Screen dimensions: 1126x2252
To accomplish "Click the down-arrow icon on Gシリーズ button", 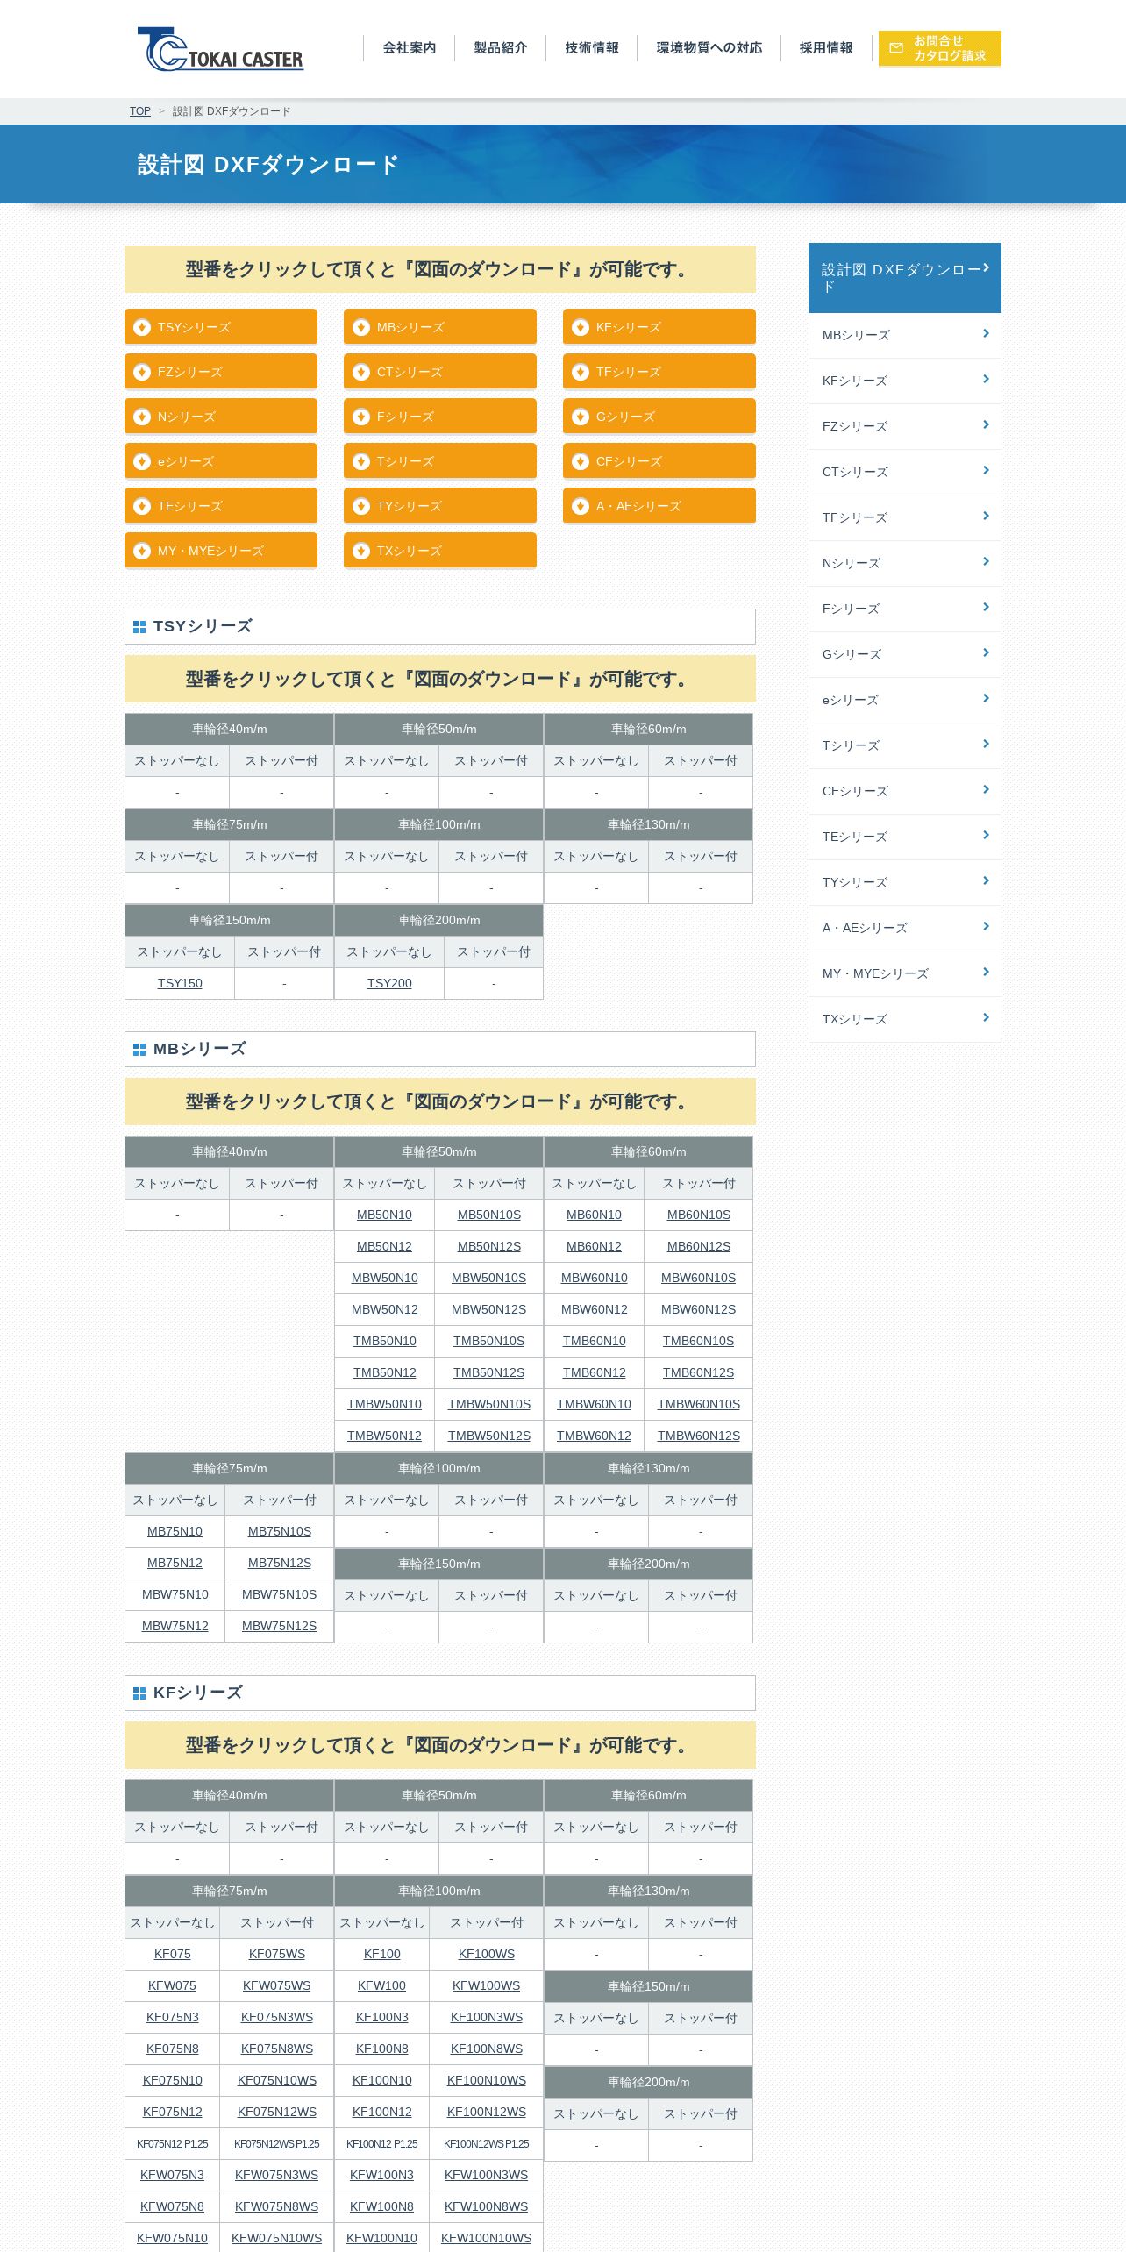I will pos(581,417).
